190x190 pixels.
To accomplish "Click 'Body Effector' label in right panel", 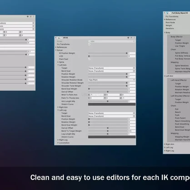I will (x=177, y=37).
